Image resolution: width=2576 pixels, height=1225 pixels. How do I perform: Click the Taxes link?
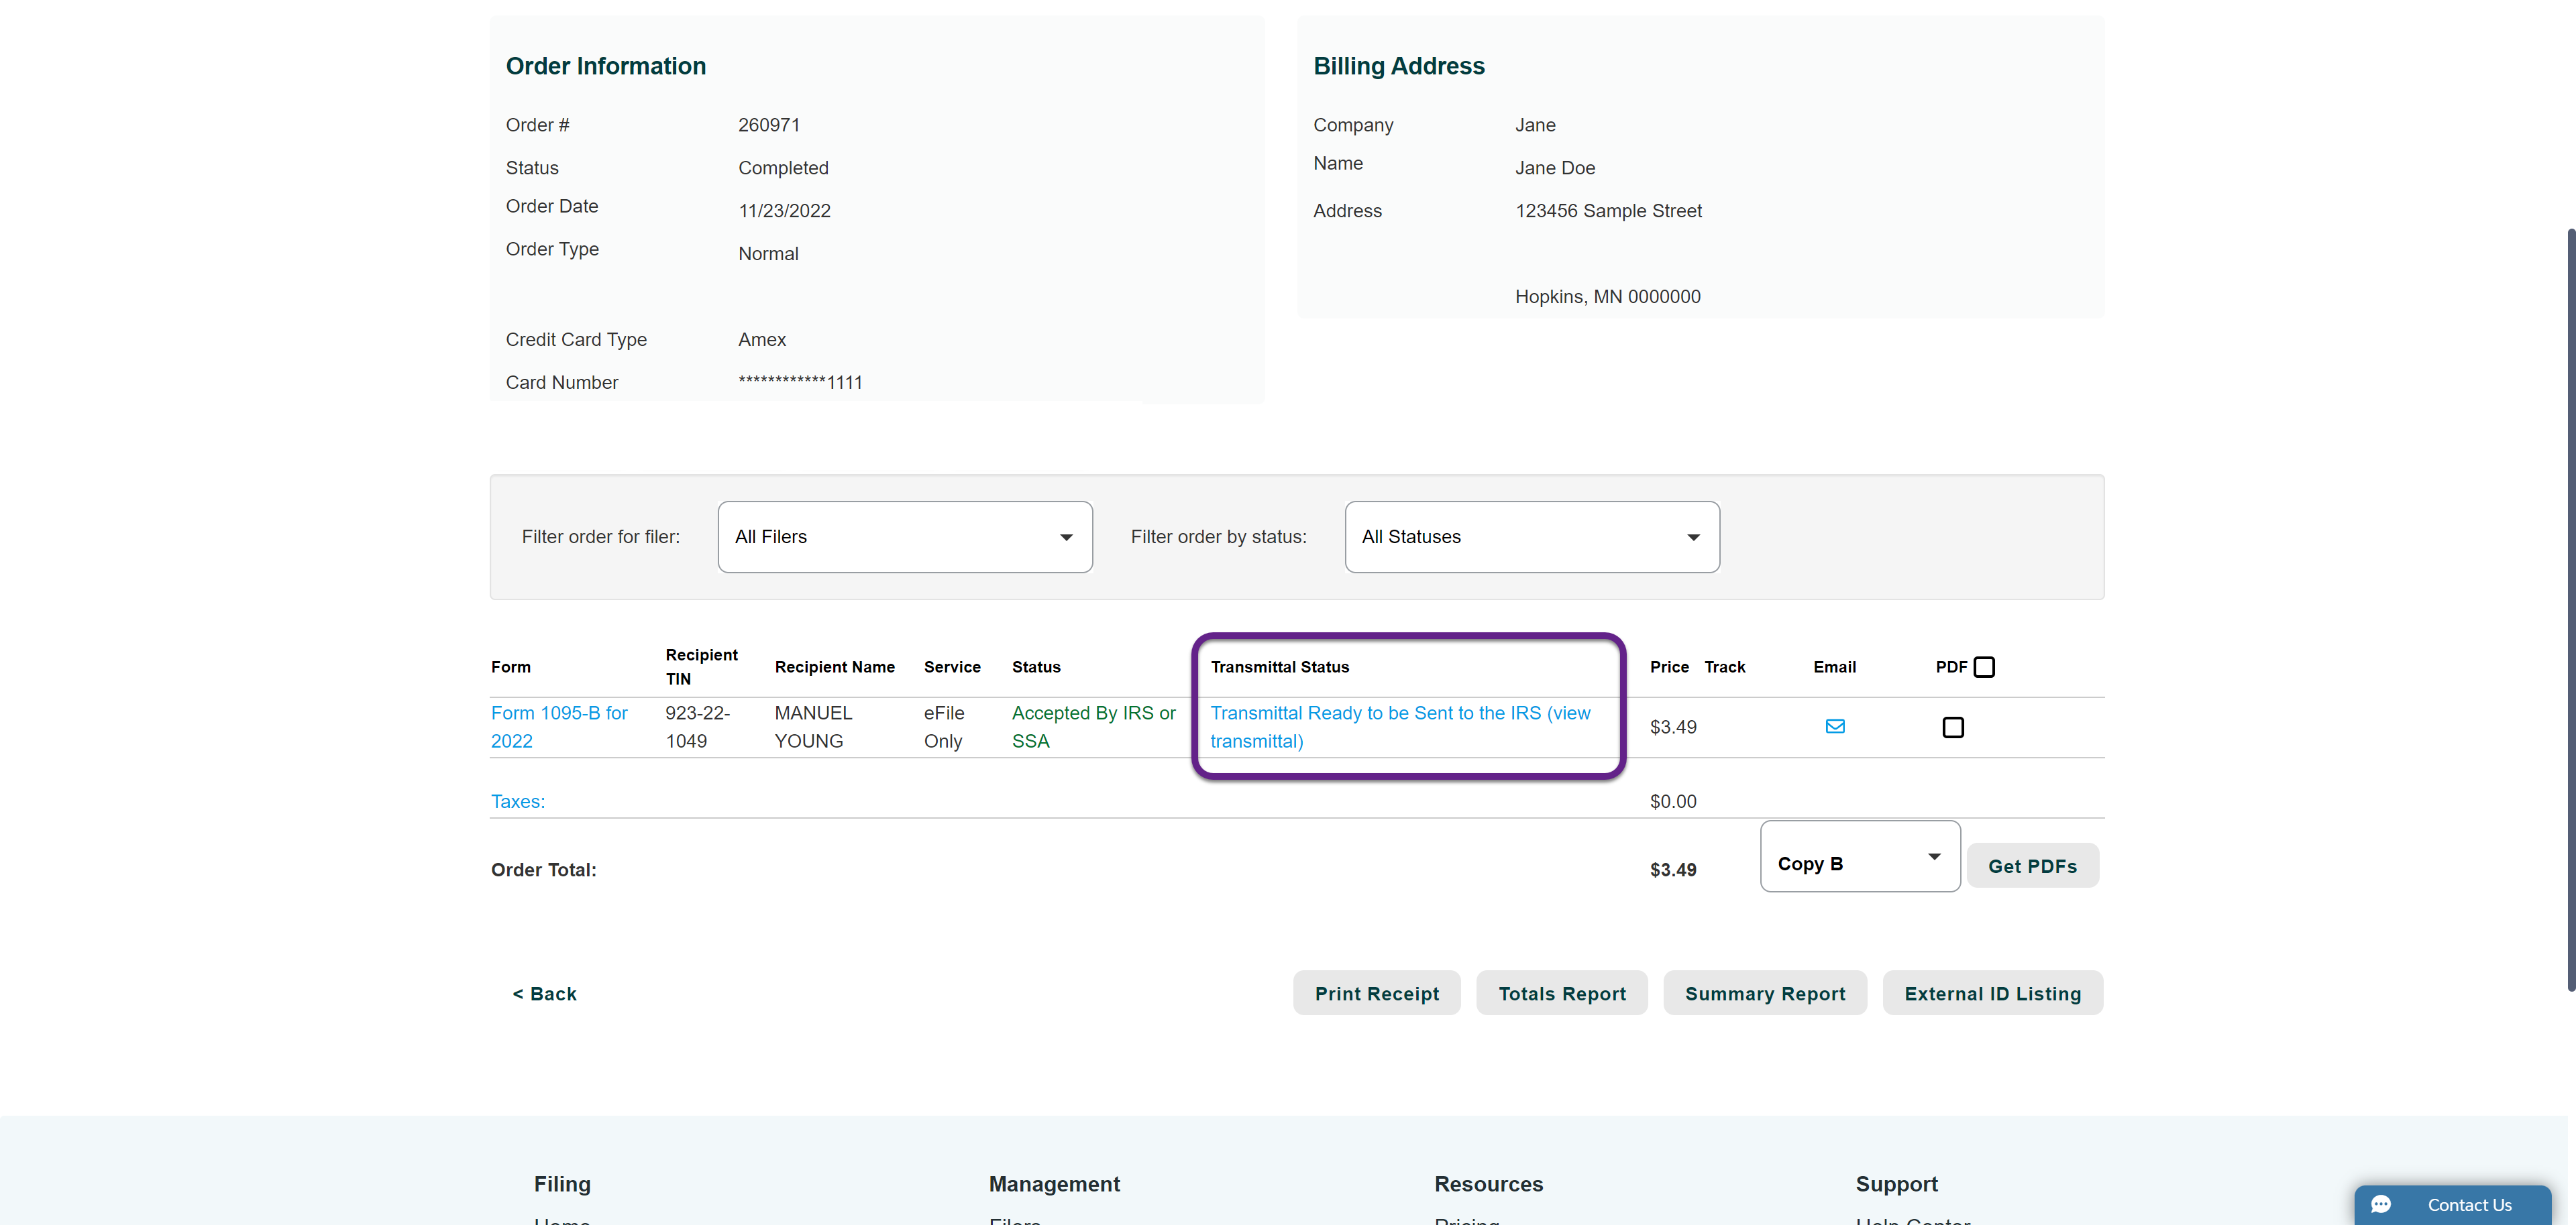[x=517, y=801]
